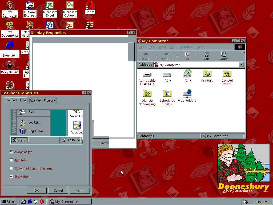Click the 1:36 PM taskbar clock
This screenshot has width=273, height=205.
coord(260,202)
